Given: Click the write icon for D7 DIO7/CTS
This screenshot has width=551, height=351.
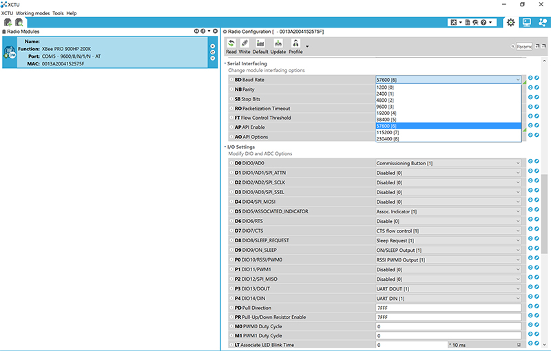Looking at the screenshot, I should (x=537, y=229).
